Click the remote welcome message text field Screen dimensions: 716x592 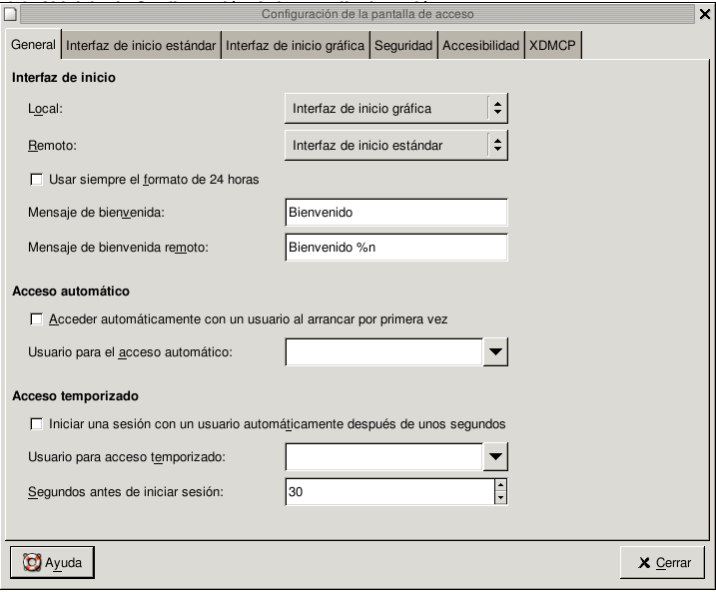click(395, 248)
